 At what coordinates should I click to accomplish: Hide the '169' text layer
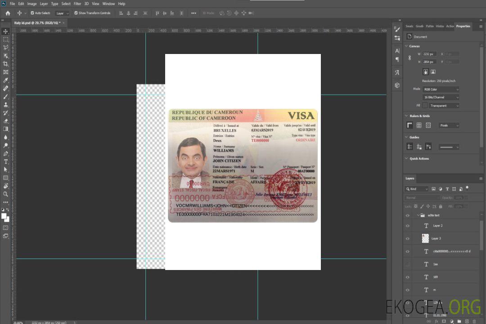[408, 277]
